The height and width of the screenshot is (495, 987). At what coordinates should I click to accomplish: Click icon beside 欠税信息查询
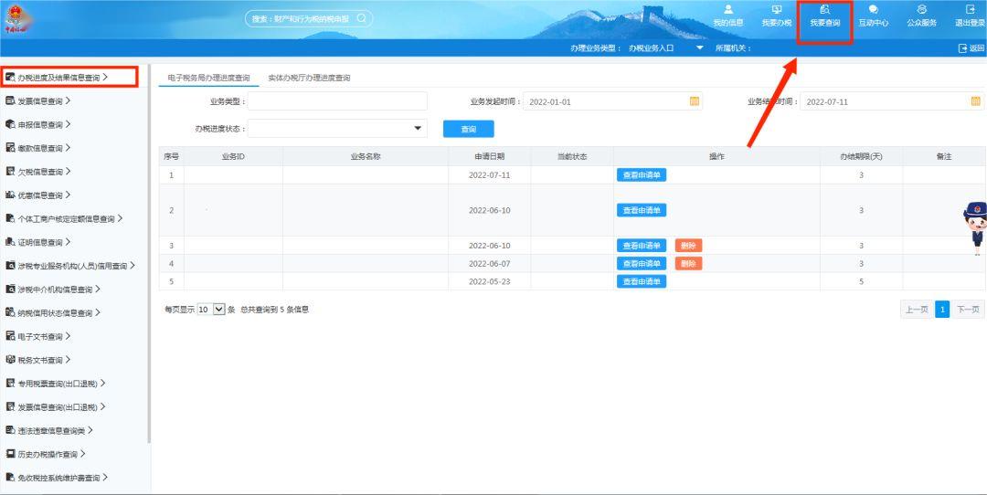point(10,171)
